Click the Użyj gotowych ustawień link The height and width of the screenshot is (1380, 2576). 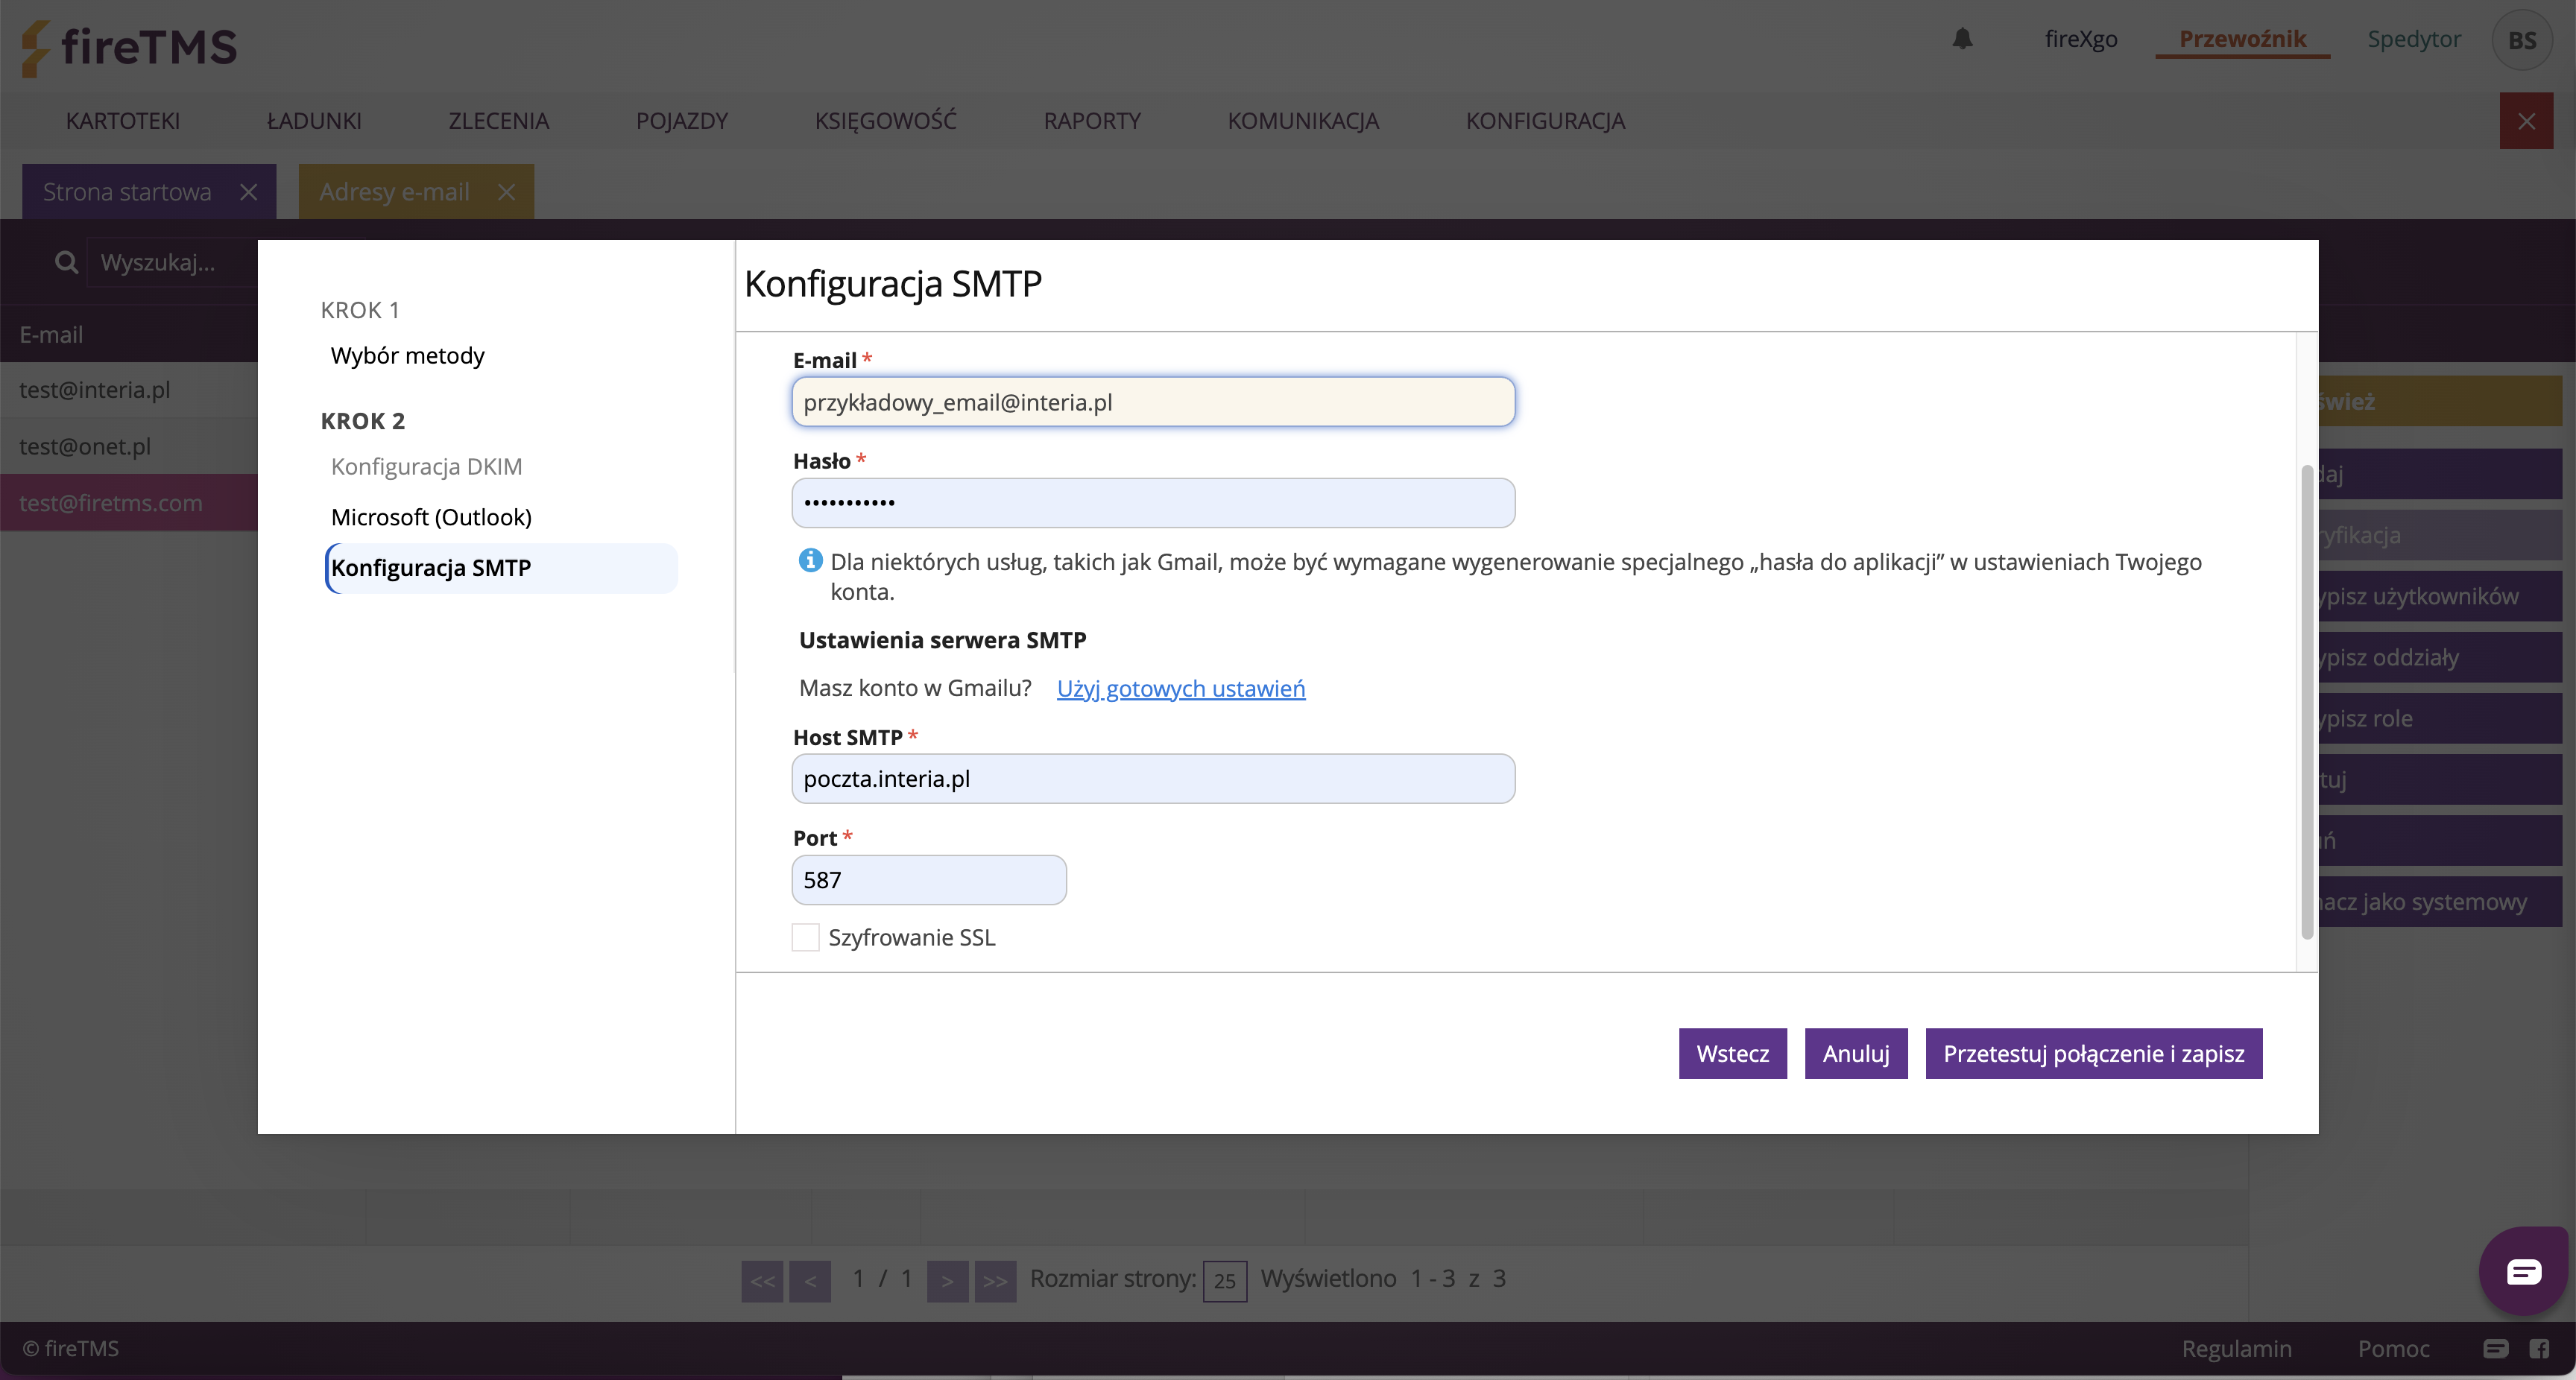(1180, 688)
